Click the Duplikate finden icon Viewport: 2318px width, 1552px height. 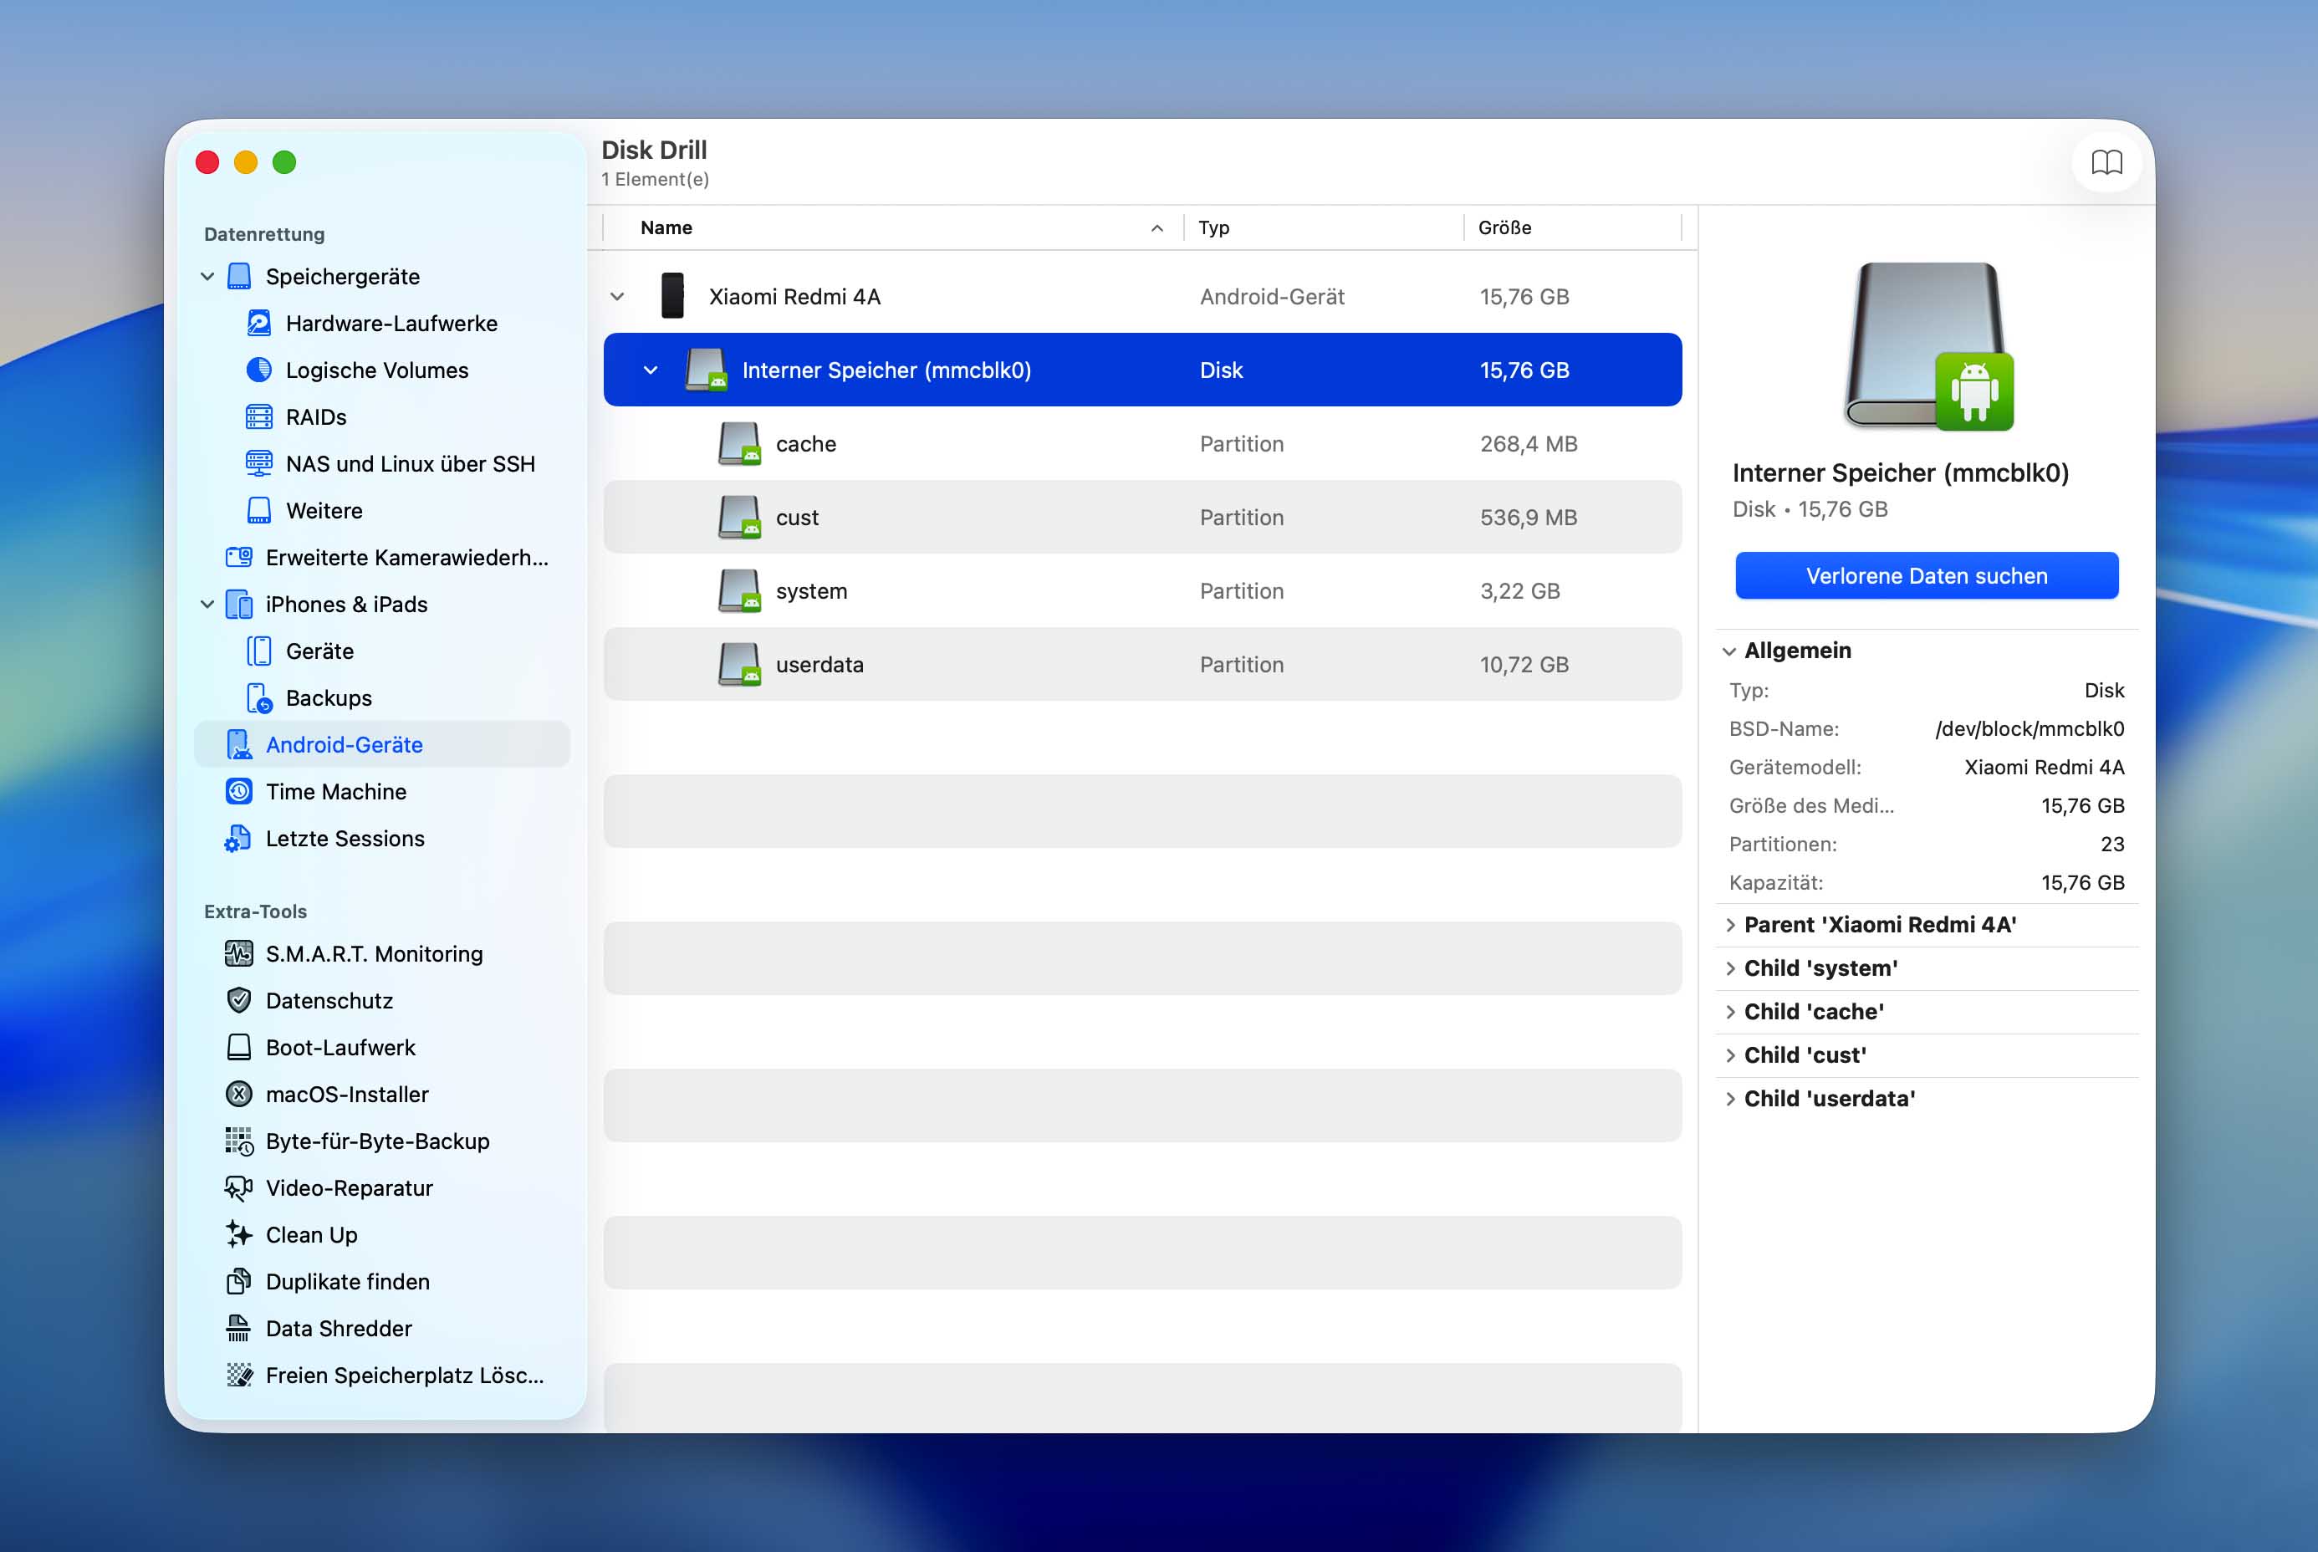(x=238, y=1282)
